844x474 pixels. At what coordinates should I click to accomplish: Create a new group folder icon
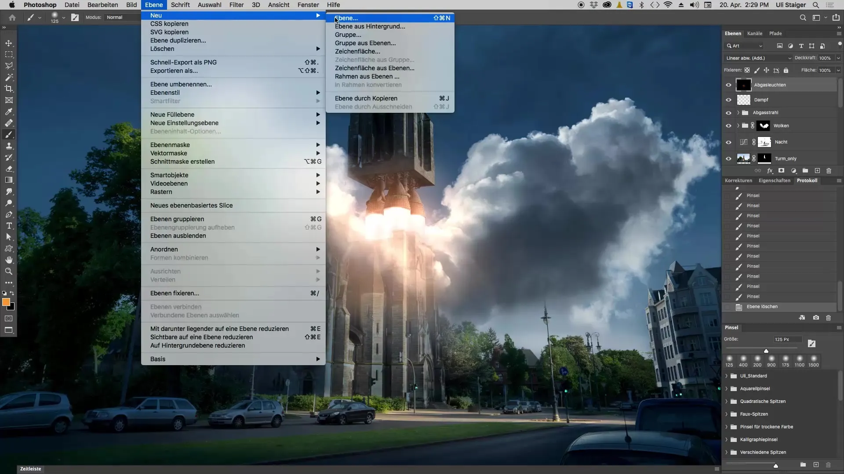click(805, 171)
